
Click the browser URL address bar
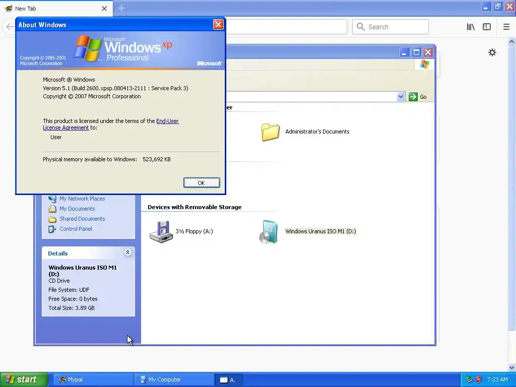click(286, 27)
